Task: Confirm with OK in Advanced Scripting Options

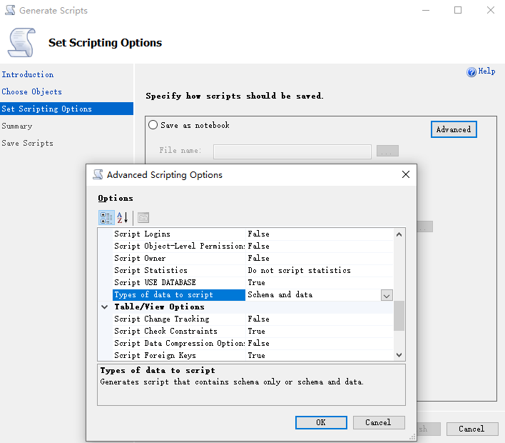Action: pos(321,422)
